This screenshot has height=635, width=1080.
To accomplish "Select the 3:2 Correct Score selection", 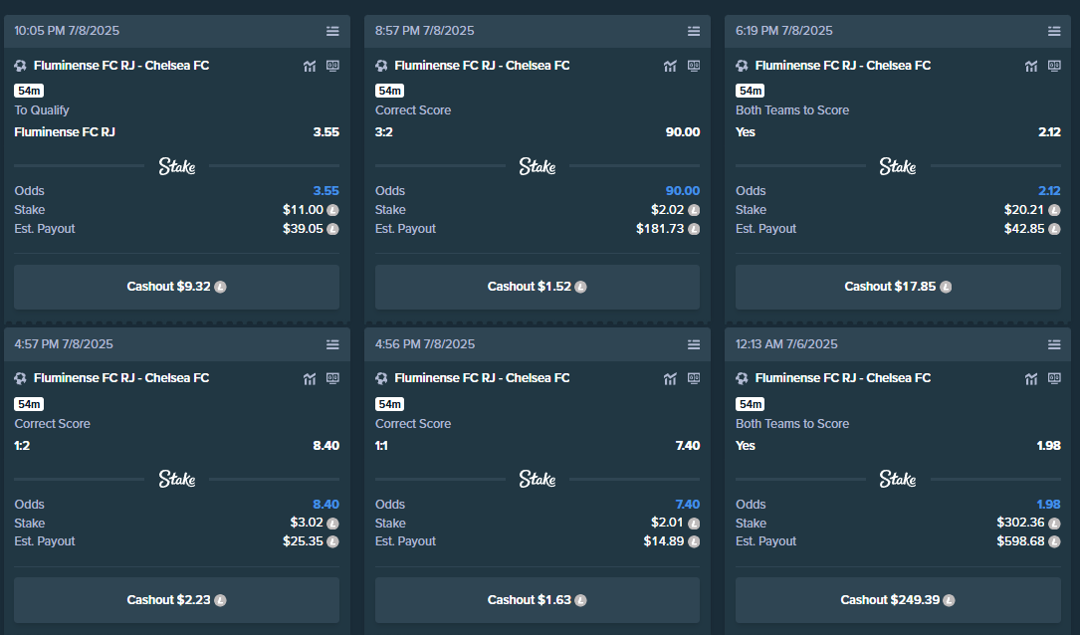I will click(x=383, y=132).
